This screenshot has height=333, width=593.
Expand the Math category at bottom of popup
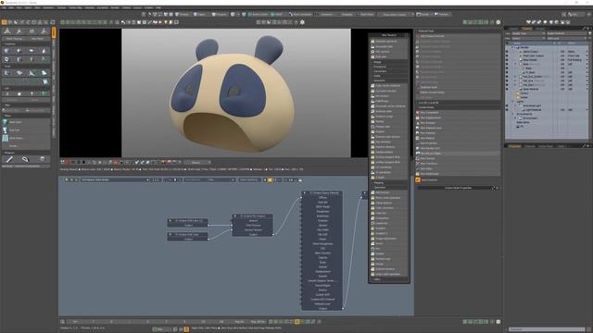pos(377,279)
